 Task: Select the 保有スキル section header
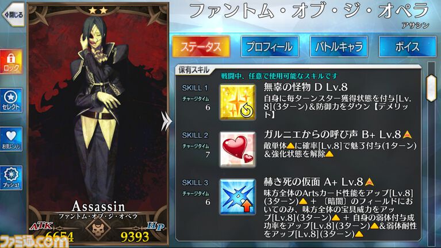[194, 70]
